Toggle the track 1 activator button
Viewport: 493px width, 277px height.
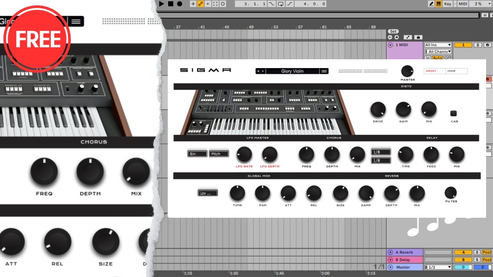tap(463, 45)
